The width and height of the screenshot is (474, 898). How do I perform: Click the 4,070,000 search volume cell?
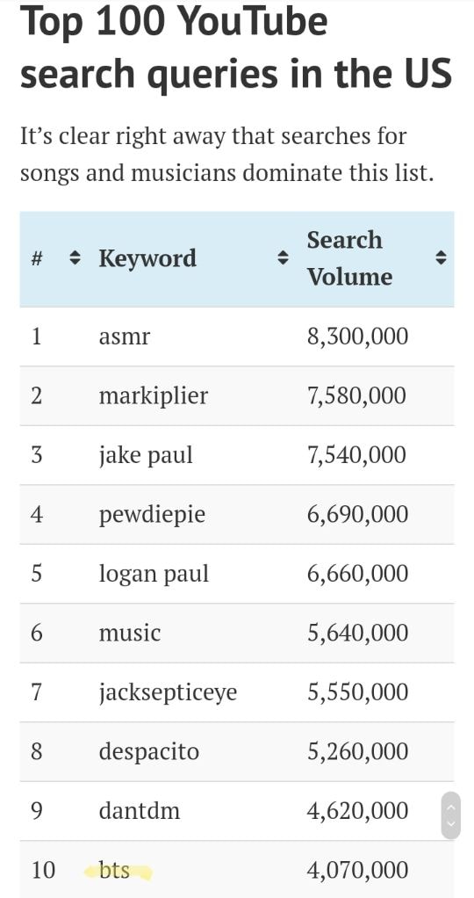point(358,871)
